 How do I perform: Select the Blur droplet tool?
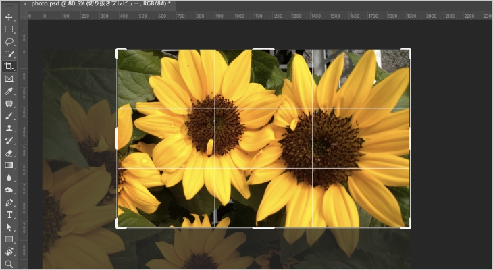coord(9,178)
